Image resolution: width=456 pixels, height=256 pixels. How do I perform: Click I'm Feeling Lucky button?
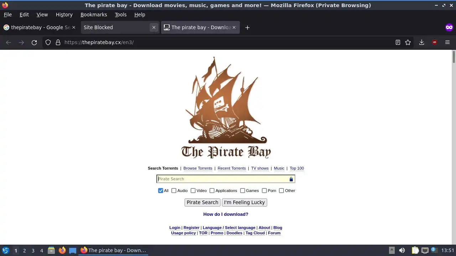(x=244, y=202)
